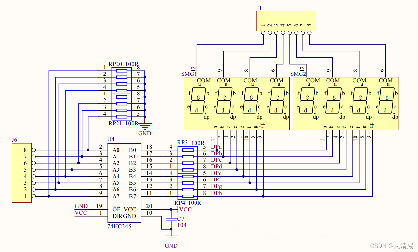Select the SMG2 display designator label

click(298, 74)
